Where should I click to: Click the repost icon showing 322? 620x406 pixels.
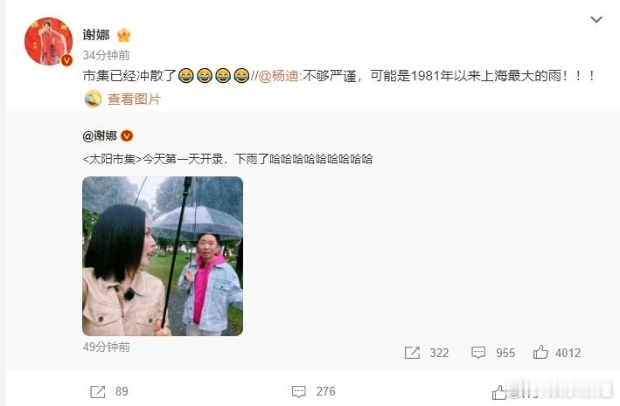412,353
